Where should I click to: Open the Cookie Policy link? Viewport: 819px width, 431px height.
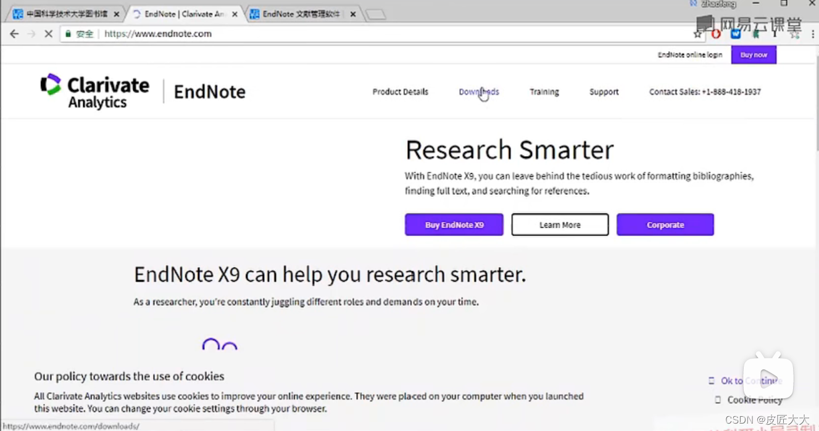coord(754,400)
